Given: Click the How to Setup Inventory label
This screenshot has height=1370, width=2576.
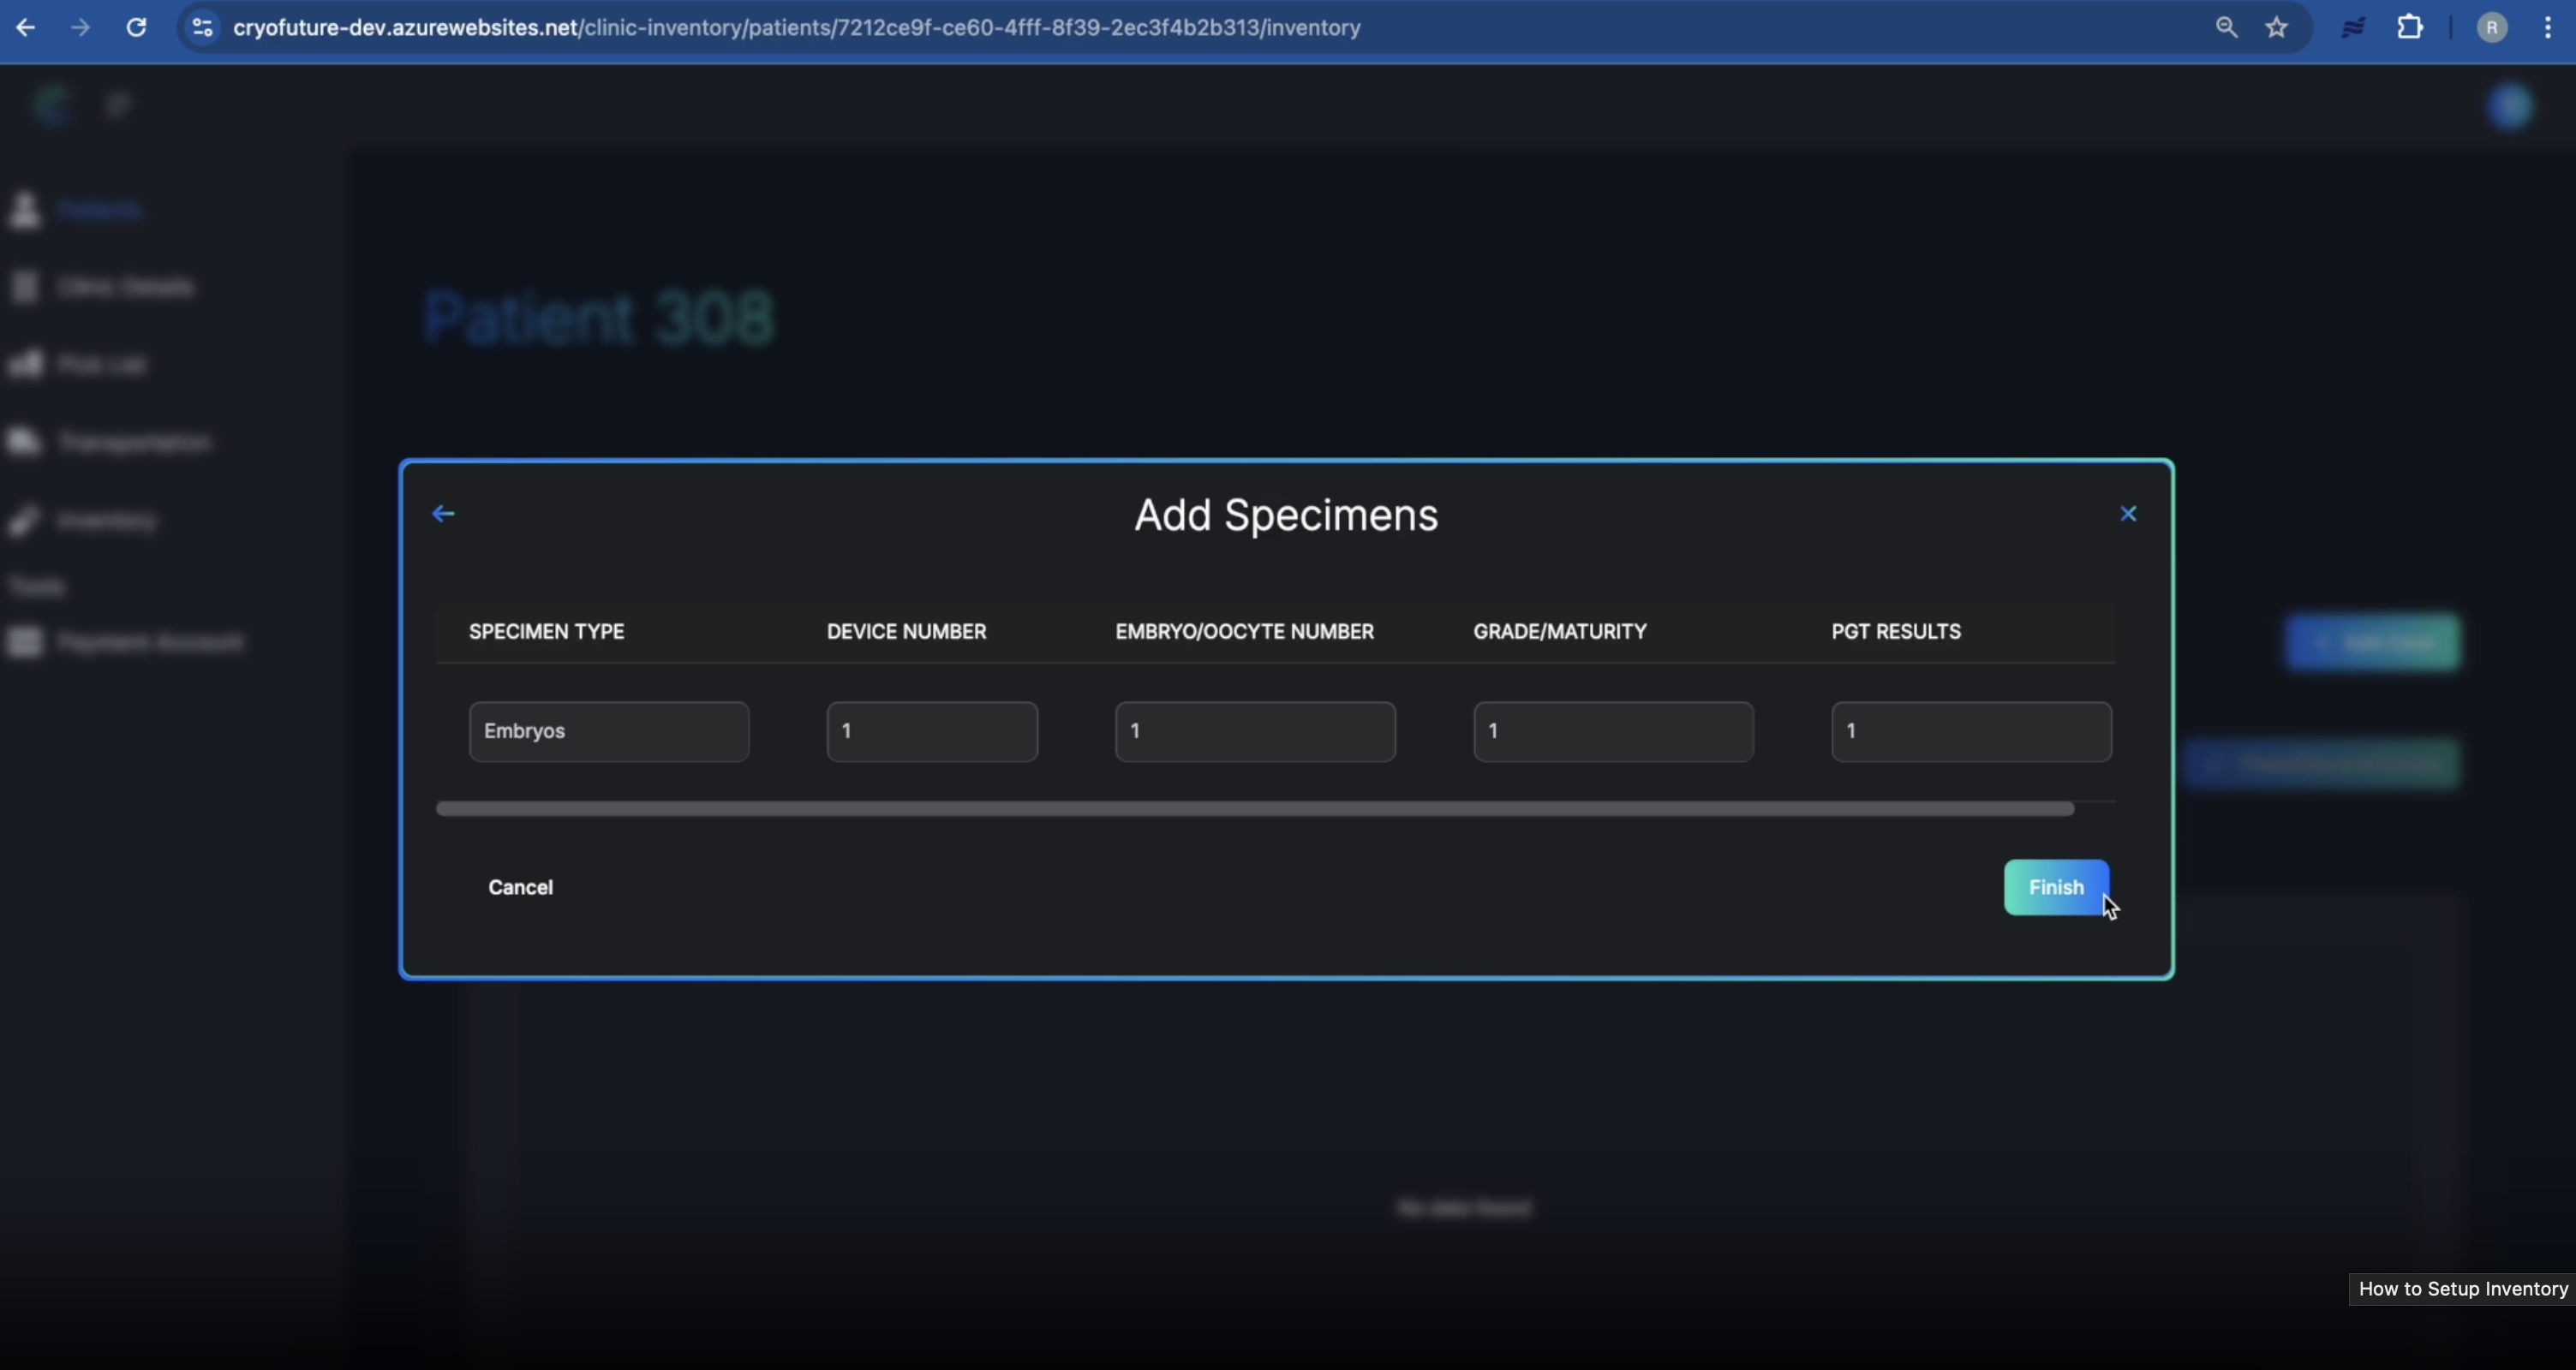Looking at the screenshot, I should coord(2462,1289).
